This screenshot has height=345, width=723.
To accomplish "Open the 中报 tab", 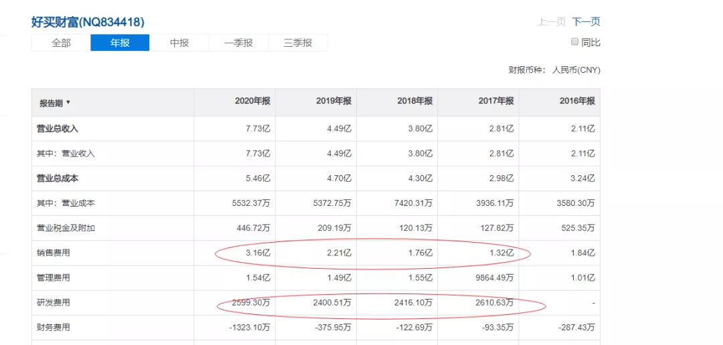I will tap(179, 43).
